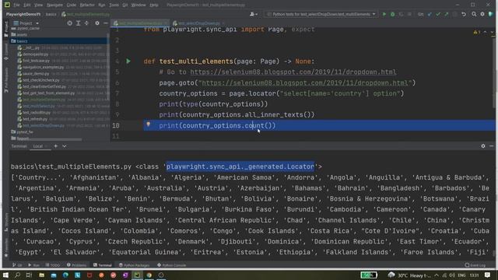The width and height of the screenshot is (498, 280).
Task: Commit changes with the green checkmark
Action: click(438, 14)
